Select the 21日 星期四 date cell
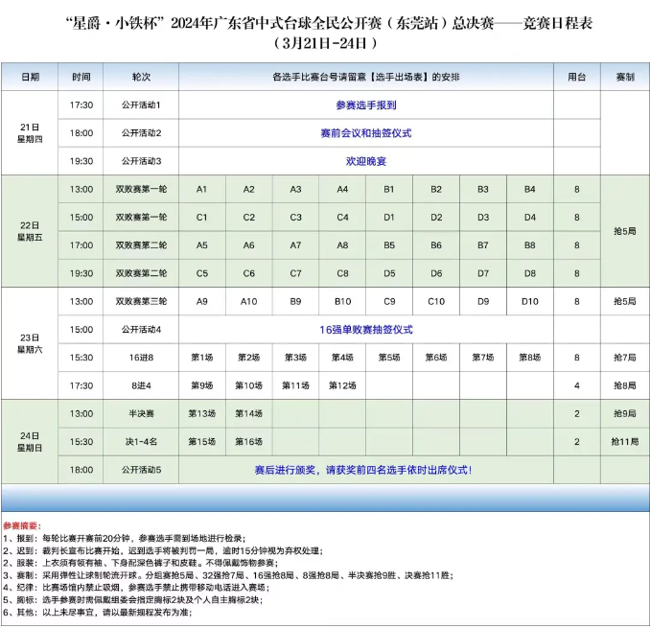650x628 pixels. pyautogui.click(x=30, y=133)
